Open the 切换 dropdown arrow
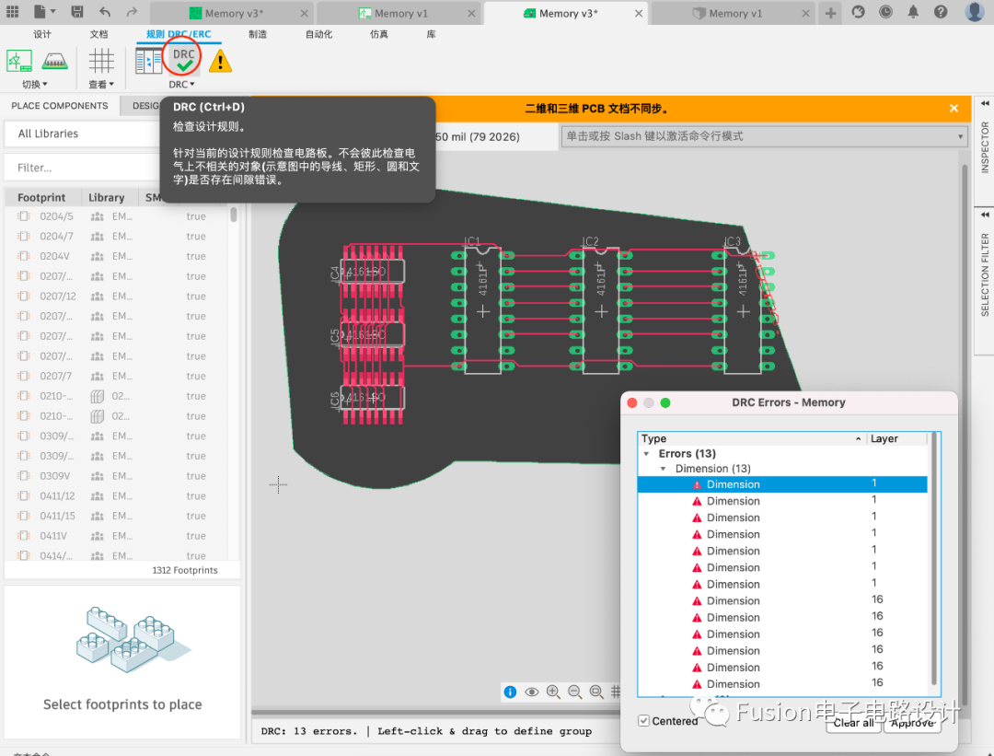This screenshot has height=756, width=994. point(45,85)
